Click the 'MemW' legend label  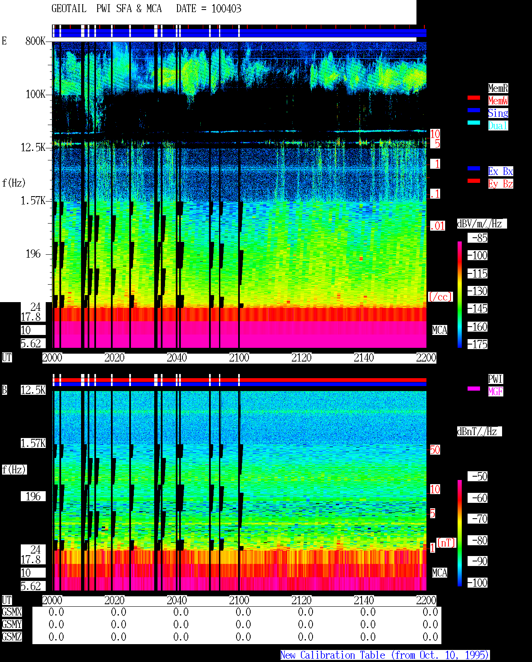click(498, 101)
